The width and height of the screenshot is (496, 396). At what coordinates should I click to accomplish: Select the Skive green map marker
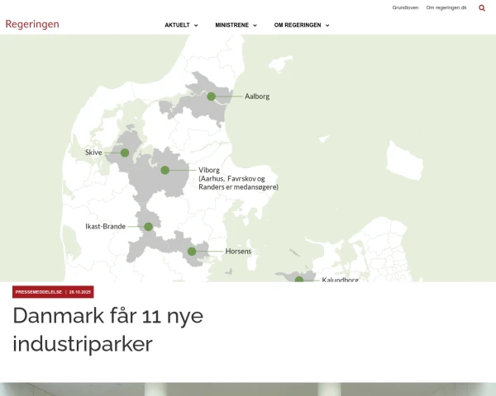pyautogui.click(x=125, y=153)
